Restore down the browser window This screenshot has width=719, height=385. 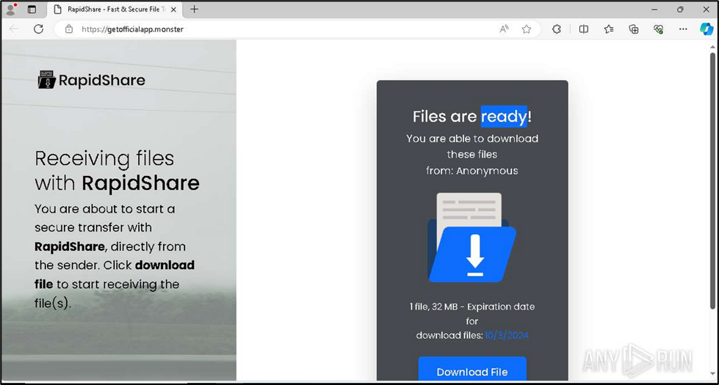pyautogui.click(x=680, y=9)
